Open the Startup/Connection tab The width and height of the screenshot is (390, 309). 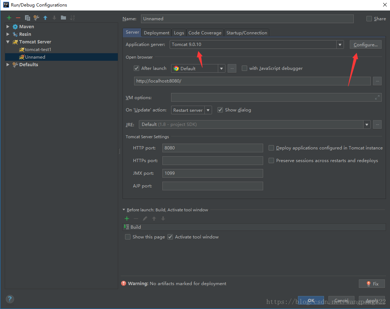[x=246, y=33]
